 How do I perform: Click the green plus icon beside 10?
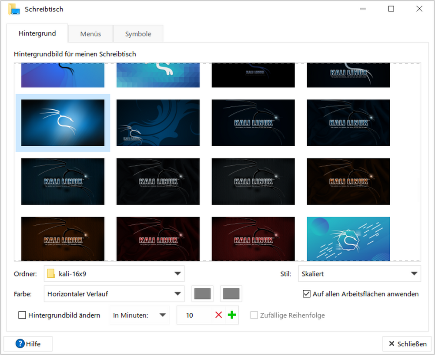click(232, 315)
